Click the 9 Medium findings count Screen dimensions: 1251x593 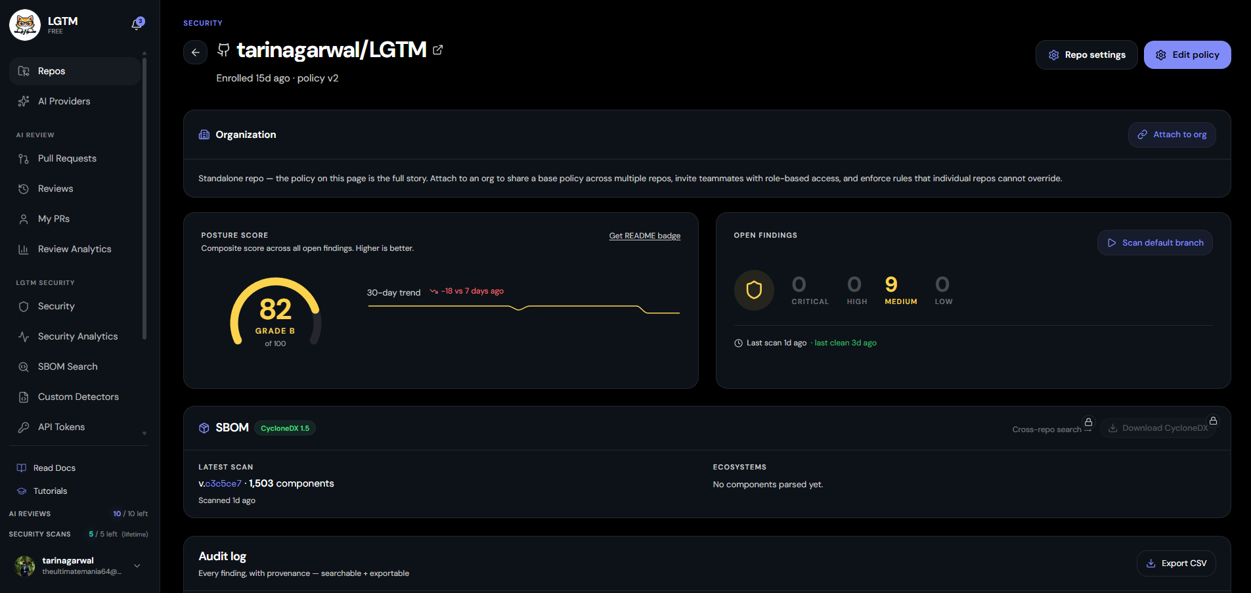coord(891,284)
